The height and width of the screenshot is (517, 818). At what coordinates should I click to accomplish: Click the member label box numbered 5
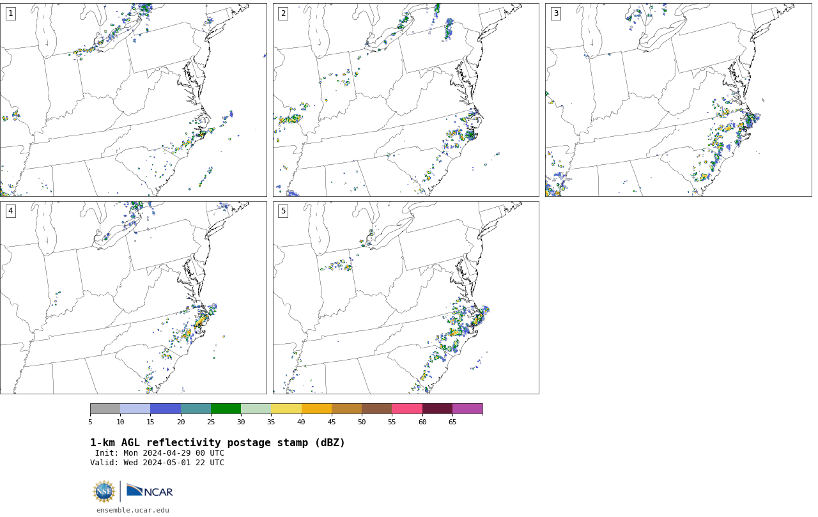(x=283, y=211)
